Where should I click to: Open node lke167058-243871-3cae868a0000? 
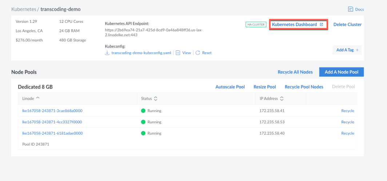tap(52, 111)
